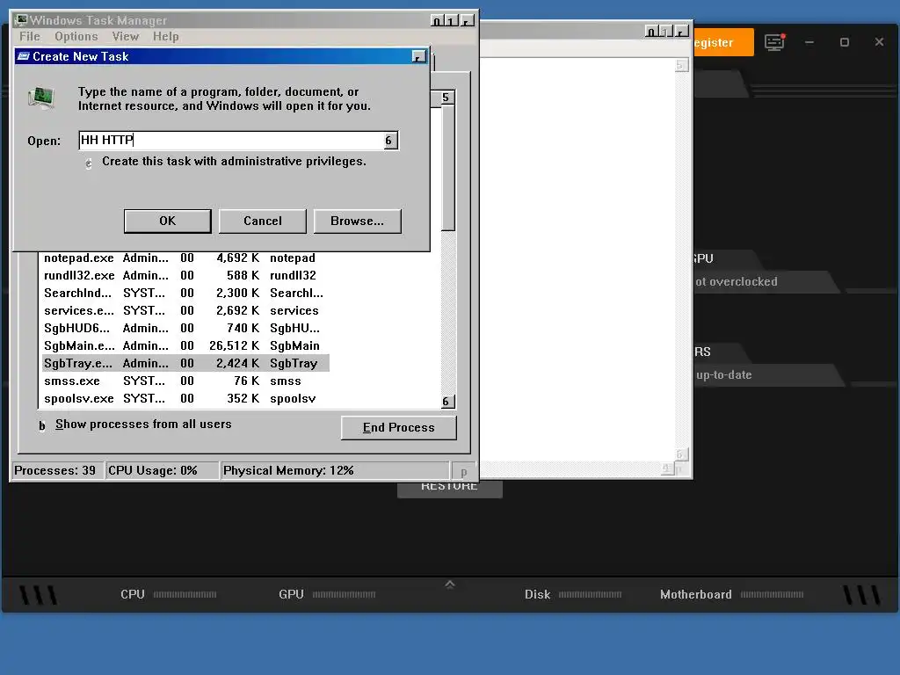Click the process list scrollbar thumb
900x675 pixels.
click(447, 168)
